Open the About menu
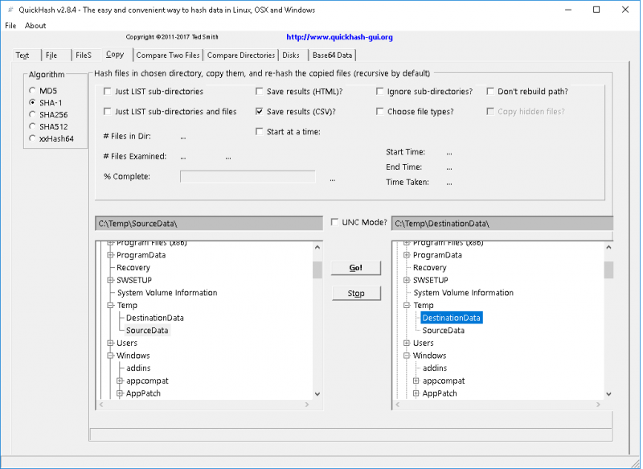The width and height of the screenshot is (643, 469). point(35,25)
